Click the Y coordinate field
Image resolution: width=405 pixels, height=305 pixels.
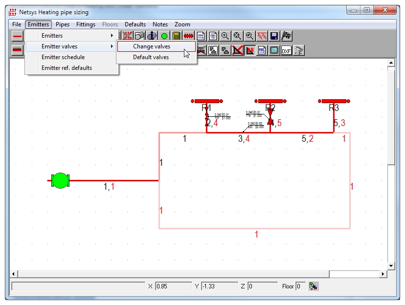pyautogui.click(x=220, y=286)
